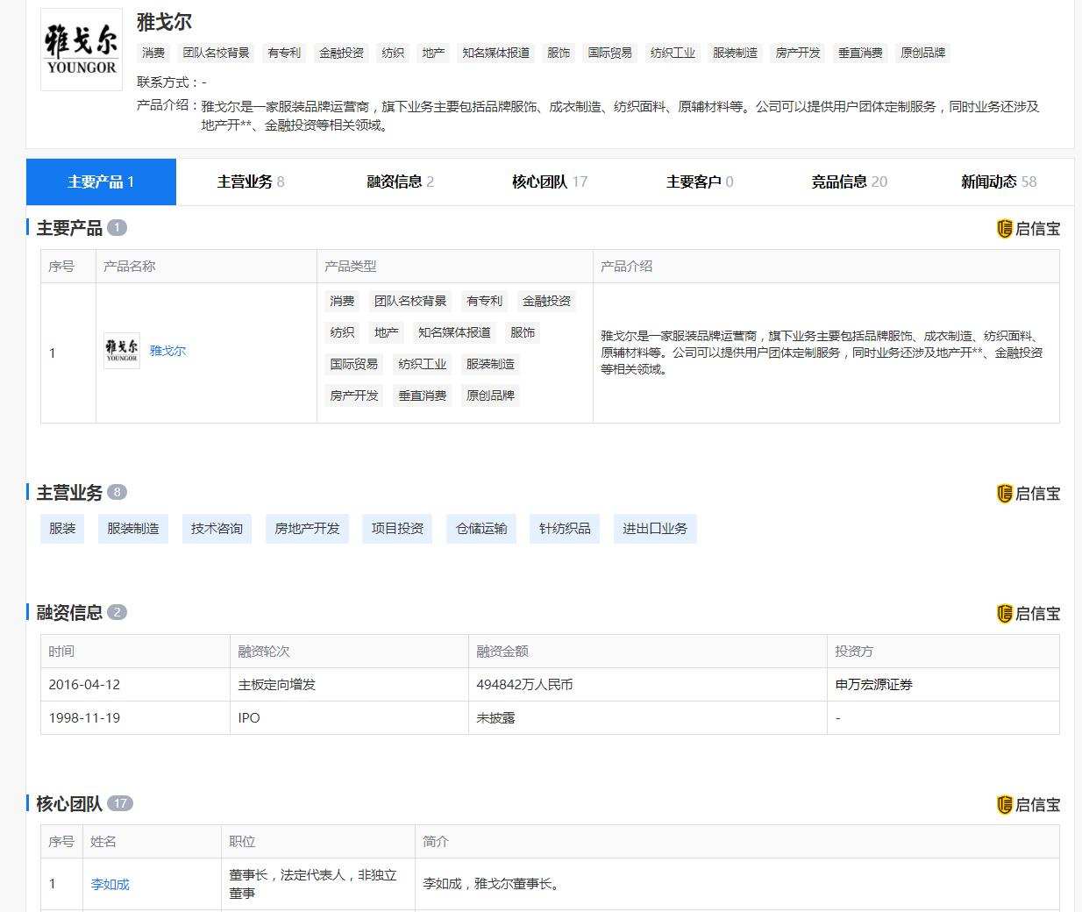
Task: Click the 494842万人民币 amount cell
Action: tap(648, 685)
